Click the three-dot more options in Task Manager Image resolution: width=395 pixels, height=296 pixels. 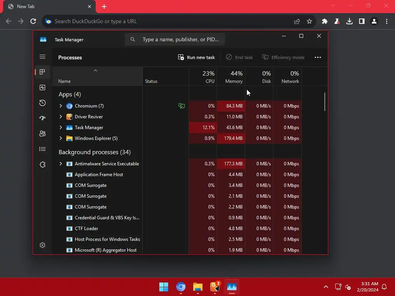[x=318, y=57]
